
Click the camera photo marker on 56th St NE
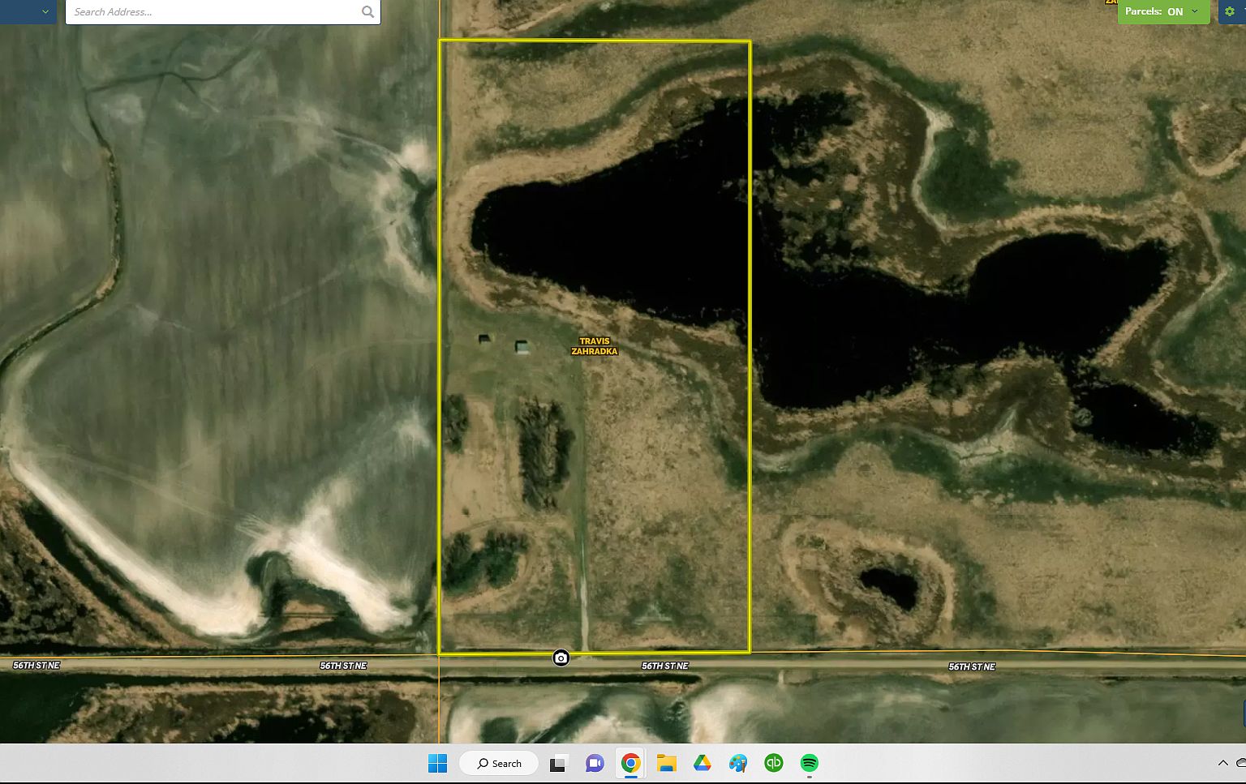[561, 658]
